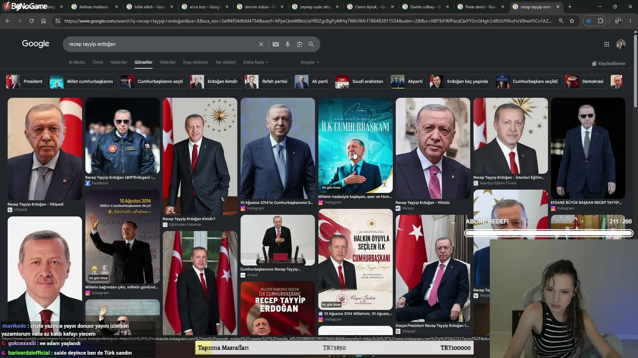Open the on-screen keyboard input tool
The image size is (638, 358).
[x=276, y=44]
